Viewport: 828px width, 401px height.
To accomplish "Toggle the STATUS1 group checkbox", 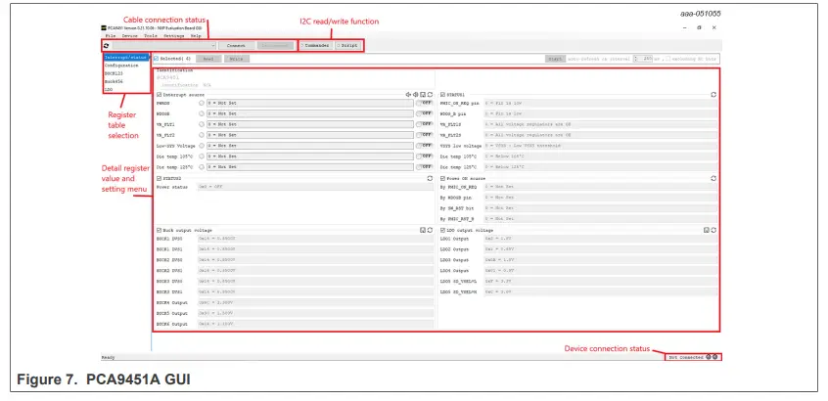I will tap(442, 95).
